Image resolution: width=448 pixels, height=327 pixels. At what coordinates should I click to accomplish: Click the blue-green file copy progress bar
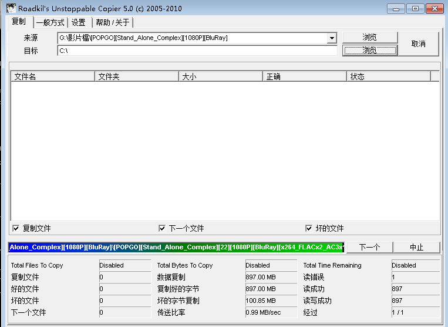pos(176,247)
